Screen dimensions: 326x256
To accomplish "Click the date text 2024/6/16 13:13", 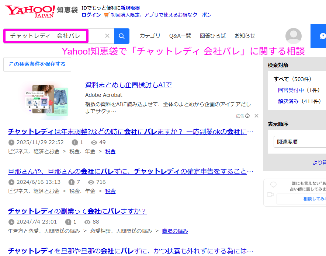I will click(x=38, y=182).
